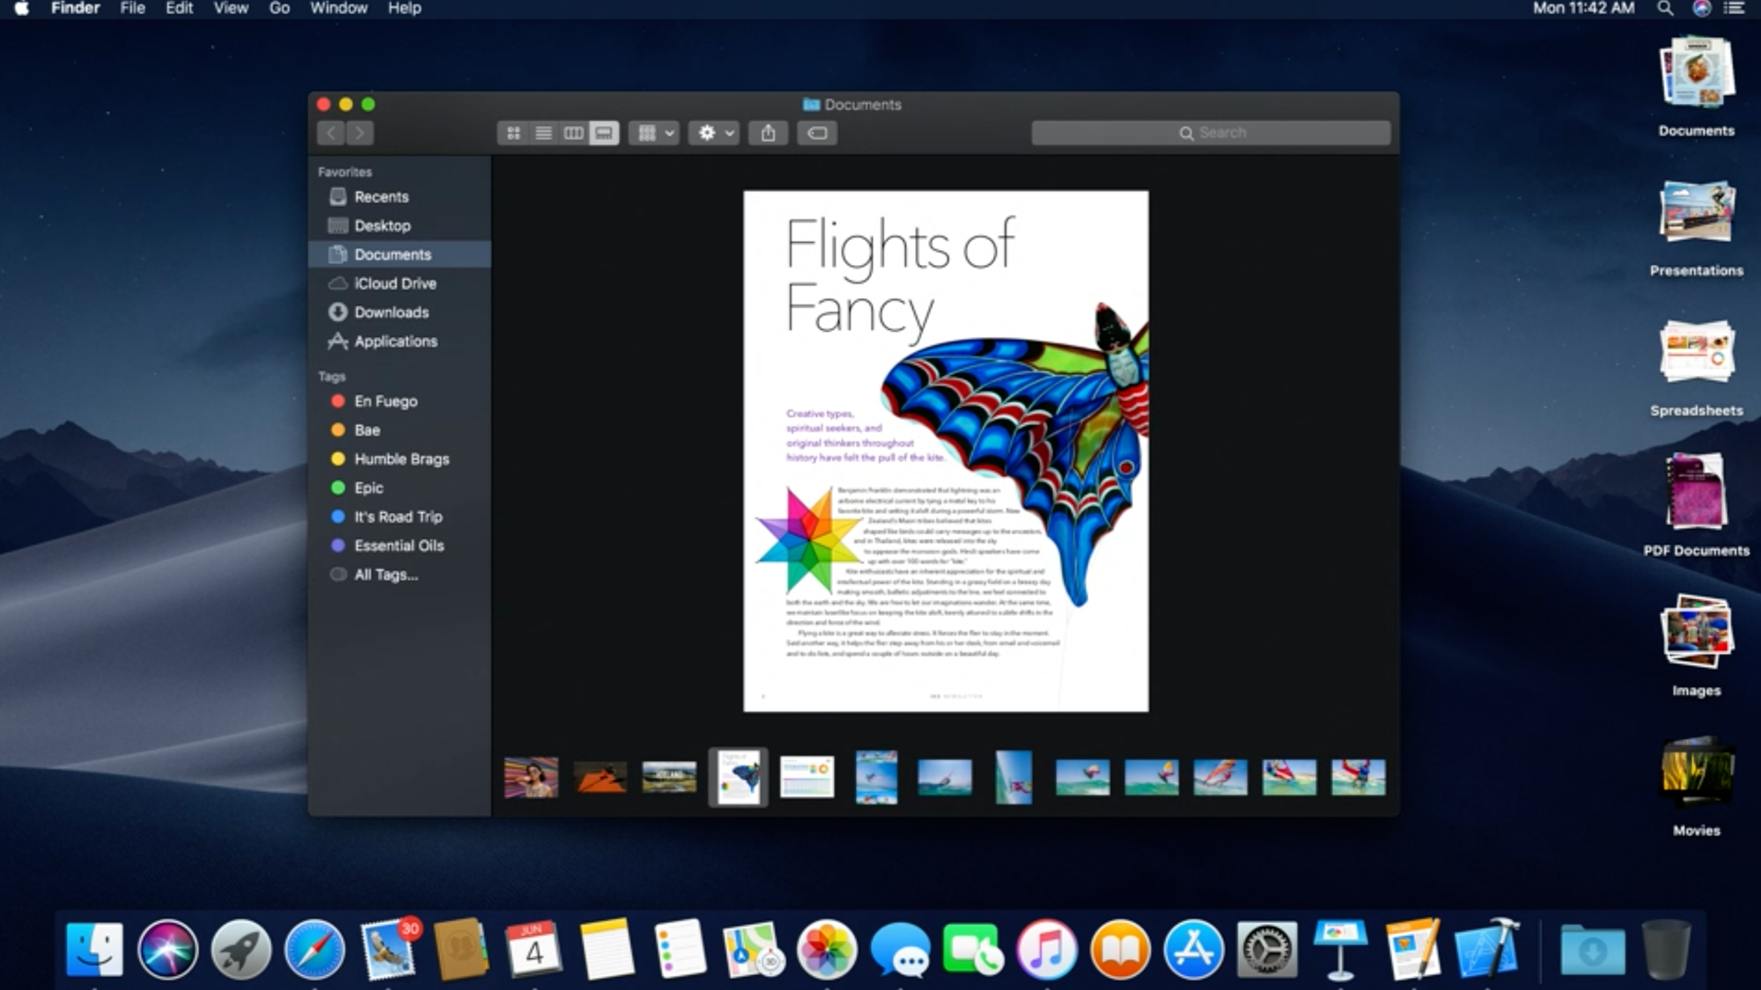Switch to list view in toolbar

tap(543, 133)
